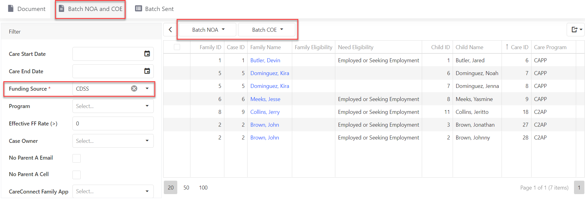
Task: Select Care ID 18 cell
Action: click(x=517, y=112)
